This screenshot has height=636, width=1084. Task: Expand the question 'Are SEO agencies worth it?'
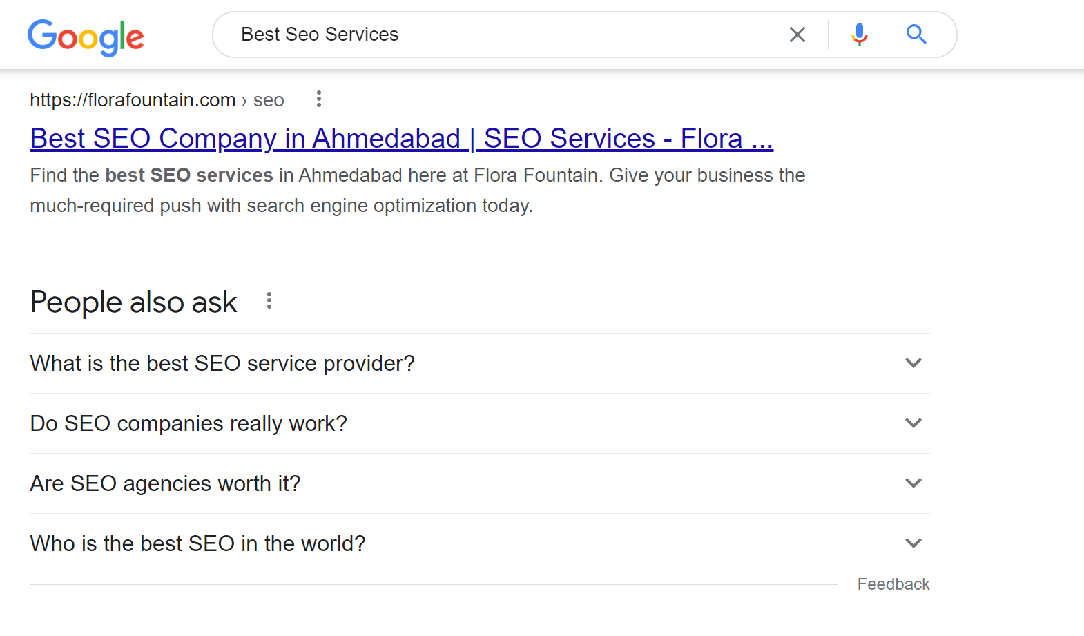click(x=480, y=484)
